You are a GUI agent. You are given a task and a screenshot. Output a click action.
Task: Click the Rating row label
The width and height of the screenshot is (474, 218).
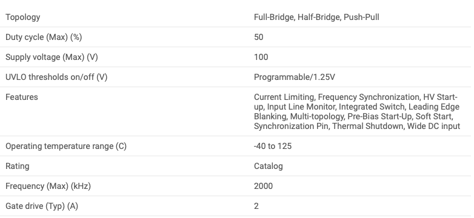coord(17,166)
